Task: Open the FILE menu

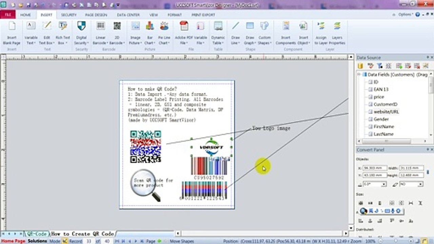Action: (8, 15)
